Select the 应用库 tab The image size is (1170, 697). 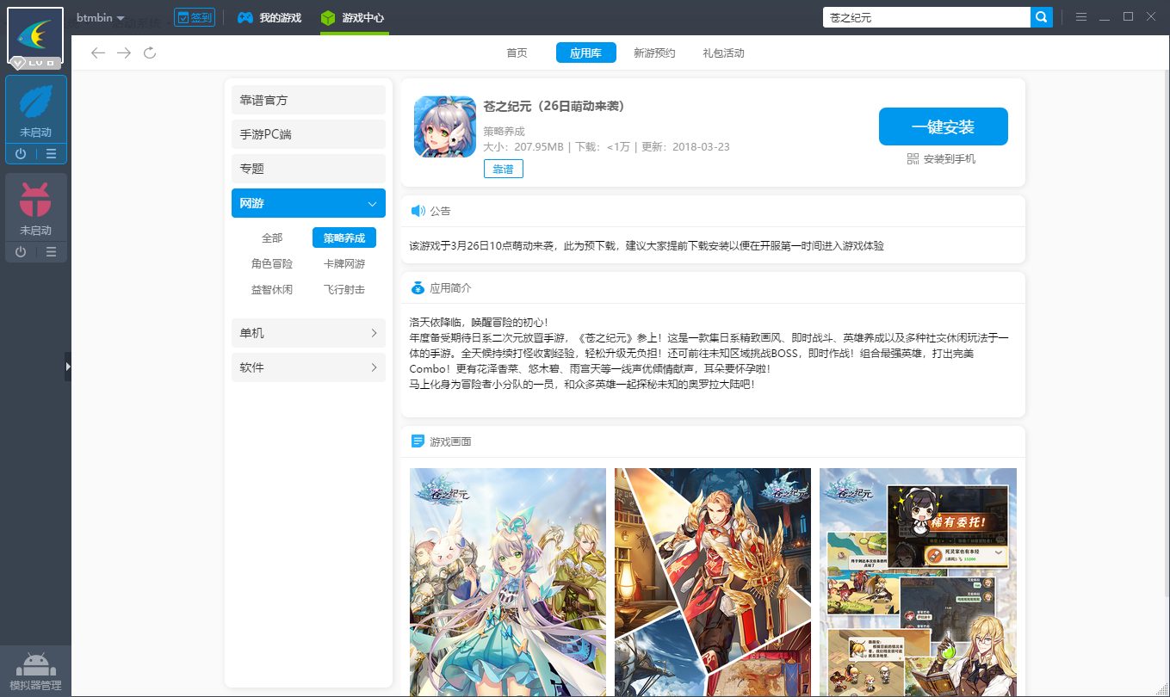pyautogui.click(x=585, y=53)
